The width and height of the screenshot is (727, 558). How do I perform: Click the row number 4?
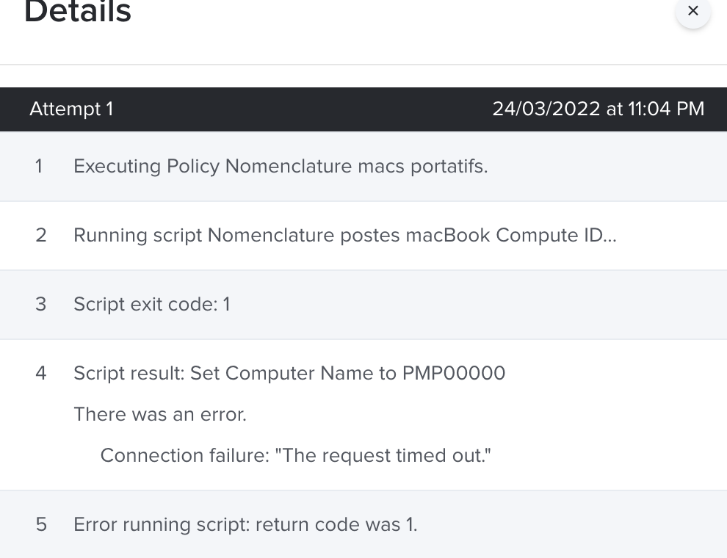pyautogui.click(x=41, y=373)
